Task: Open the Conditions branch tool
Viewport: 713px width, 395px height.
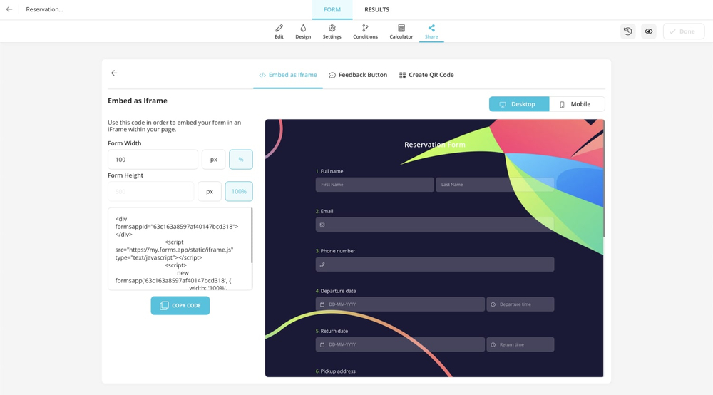Action: coord(365,31)
